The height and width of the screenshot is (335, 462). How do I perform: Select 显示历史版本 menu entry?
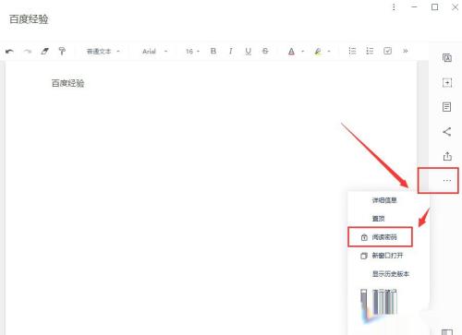391,274
